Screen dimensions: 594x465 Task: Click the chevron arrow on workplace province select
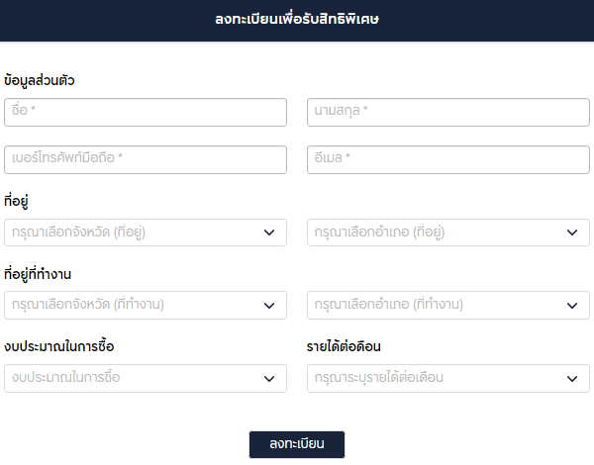click(268, 305)
